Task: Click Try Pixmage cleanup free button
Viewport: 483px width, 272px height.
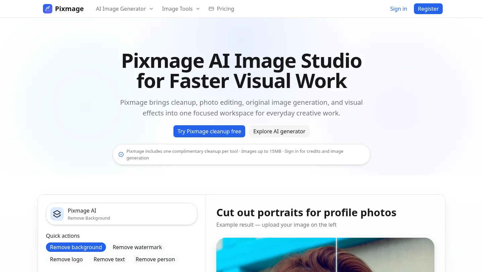Action: coord(209,131)
